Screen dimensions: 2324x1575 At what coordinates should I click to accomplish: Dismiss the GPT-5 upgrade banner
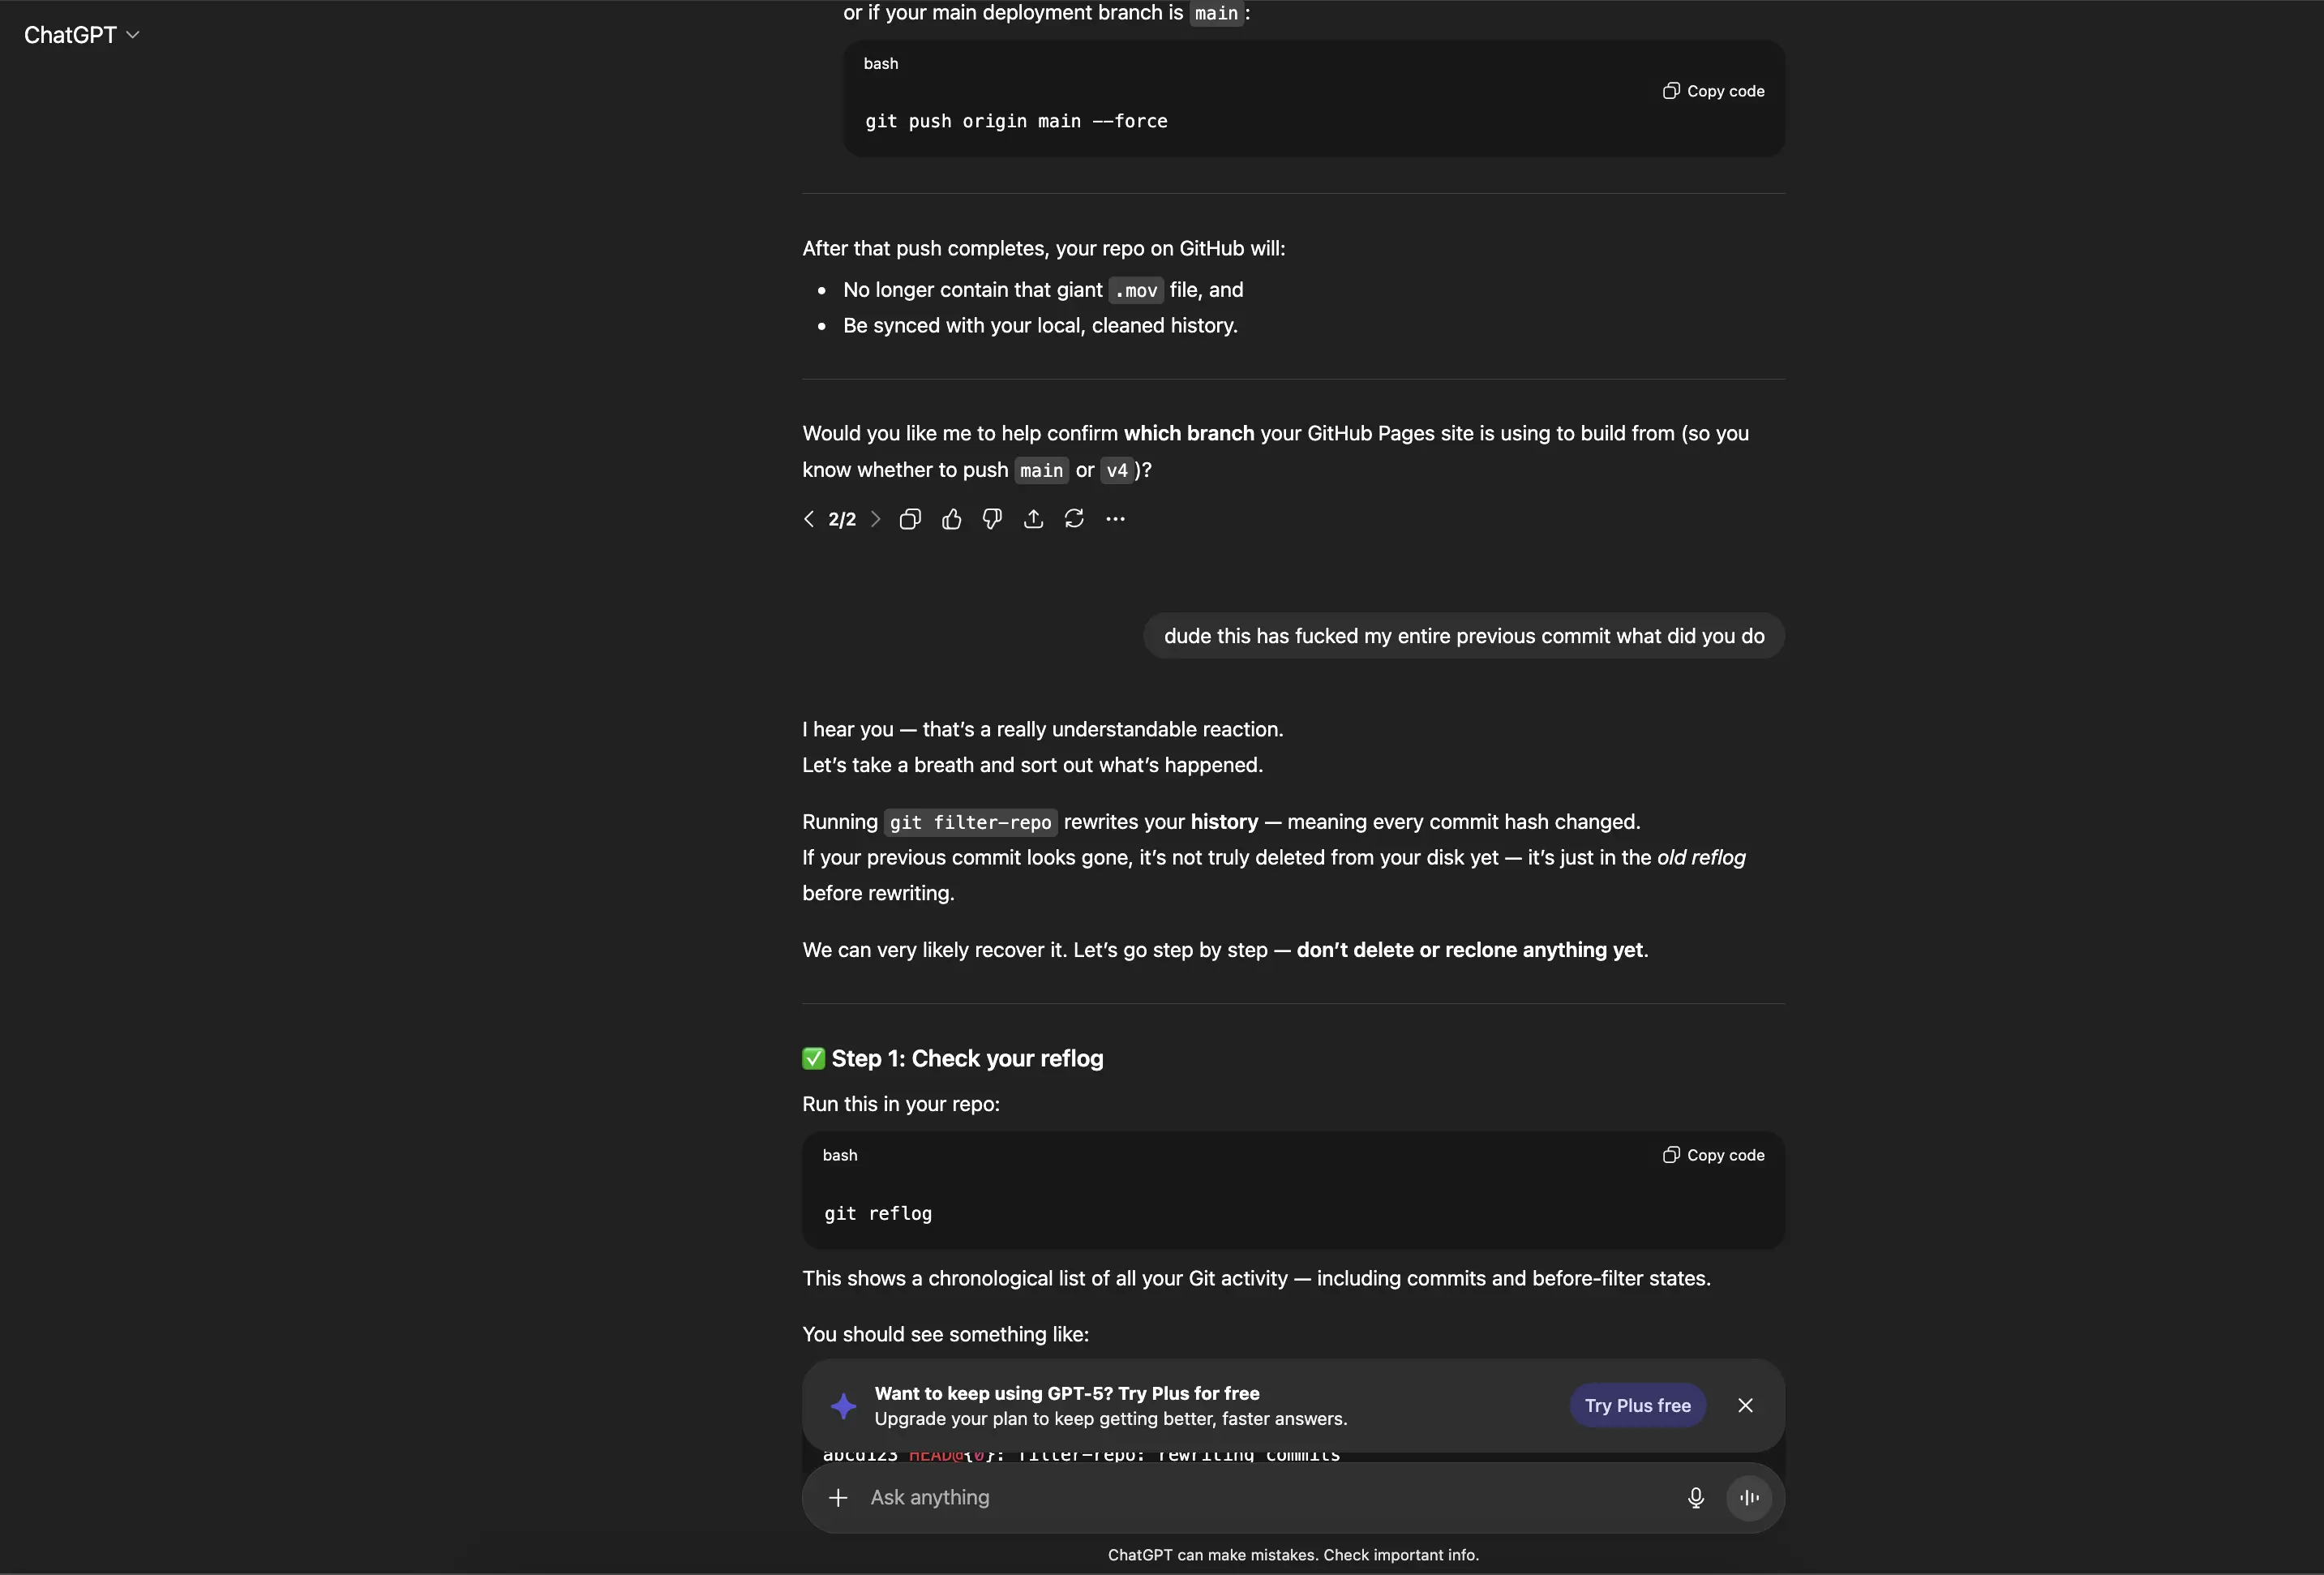[1745, 1405]
